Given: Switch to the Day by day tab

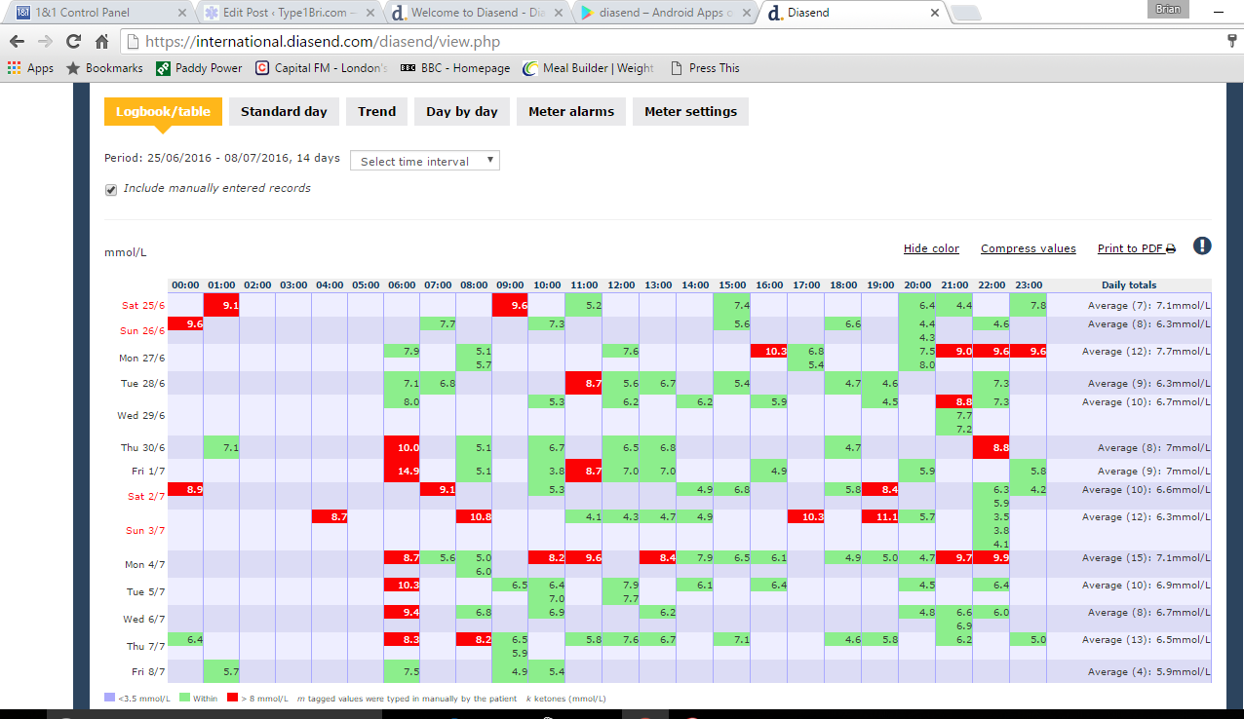Looking at the screenshot, I should click(461, 111).
